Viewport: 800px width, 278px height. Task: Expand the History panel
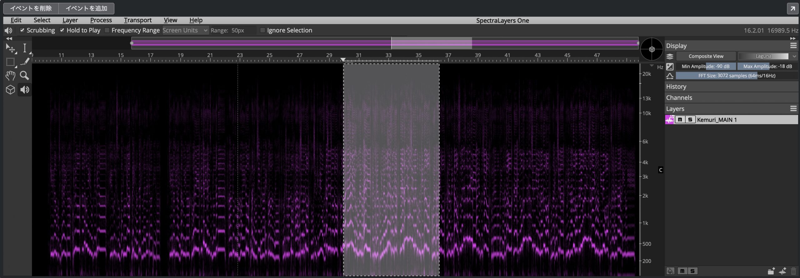click(731, 87)
